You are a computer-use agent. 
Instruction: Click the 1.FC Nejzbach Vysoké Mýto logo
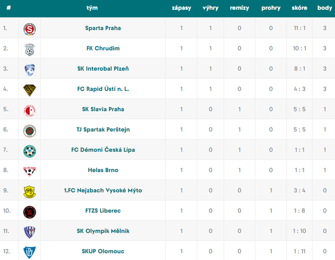tap(30, 191)
